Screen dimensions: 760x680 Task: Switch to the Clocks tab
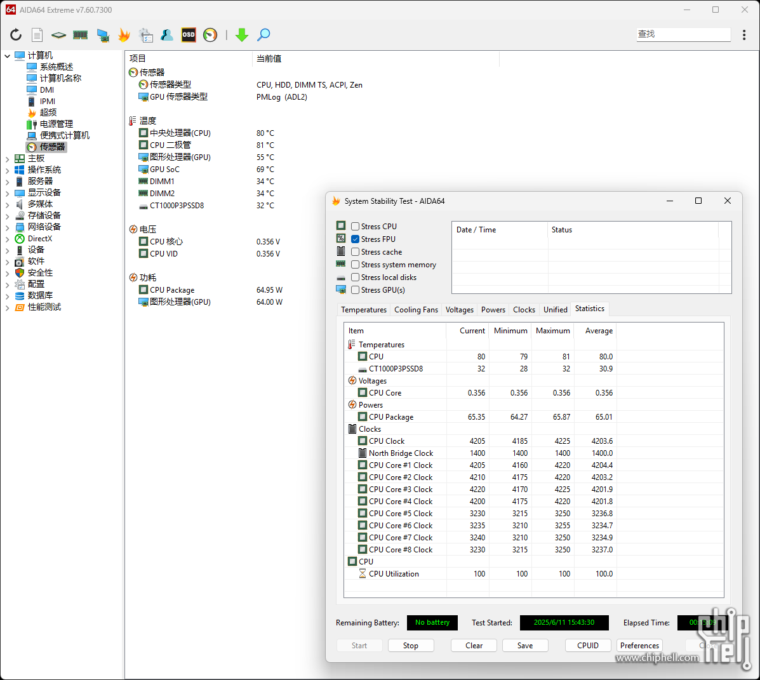(524, 310)
